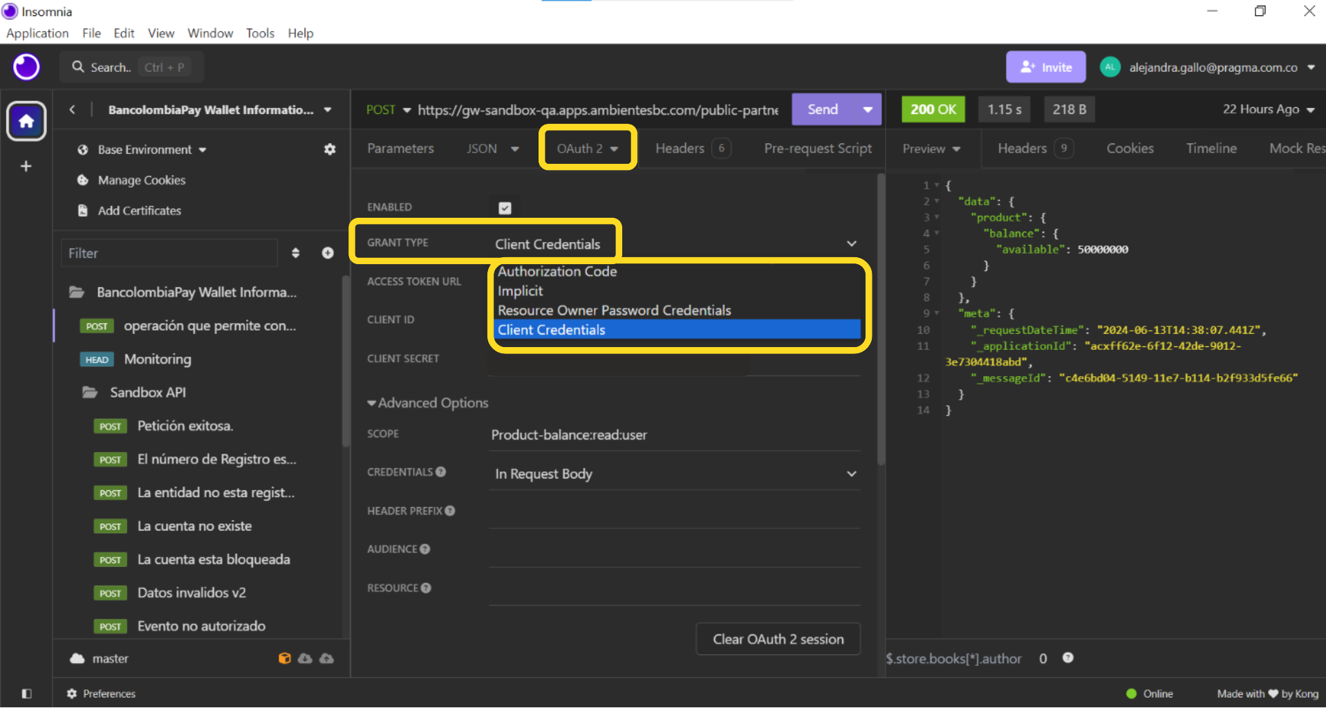This screenshot has height=708, width=1326.
Task: Create new request with plus circle
Action: click(x=328, y=253)
